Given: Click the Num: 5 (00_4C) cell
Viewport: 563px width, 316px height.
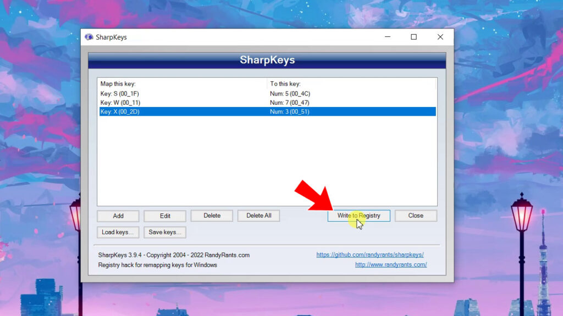Looking at the screenshot, I should (290, 93).
